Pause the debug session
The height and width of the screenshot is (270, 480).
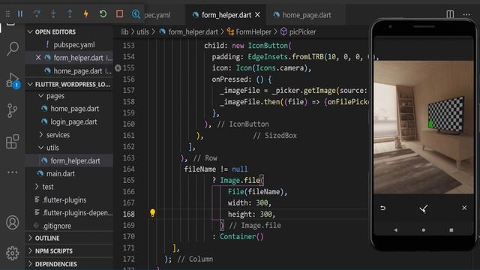pos(20,13)
